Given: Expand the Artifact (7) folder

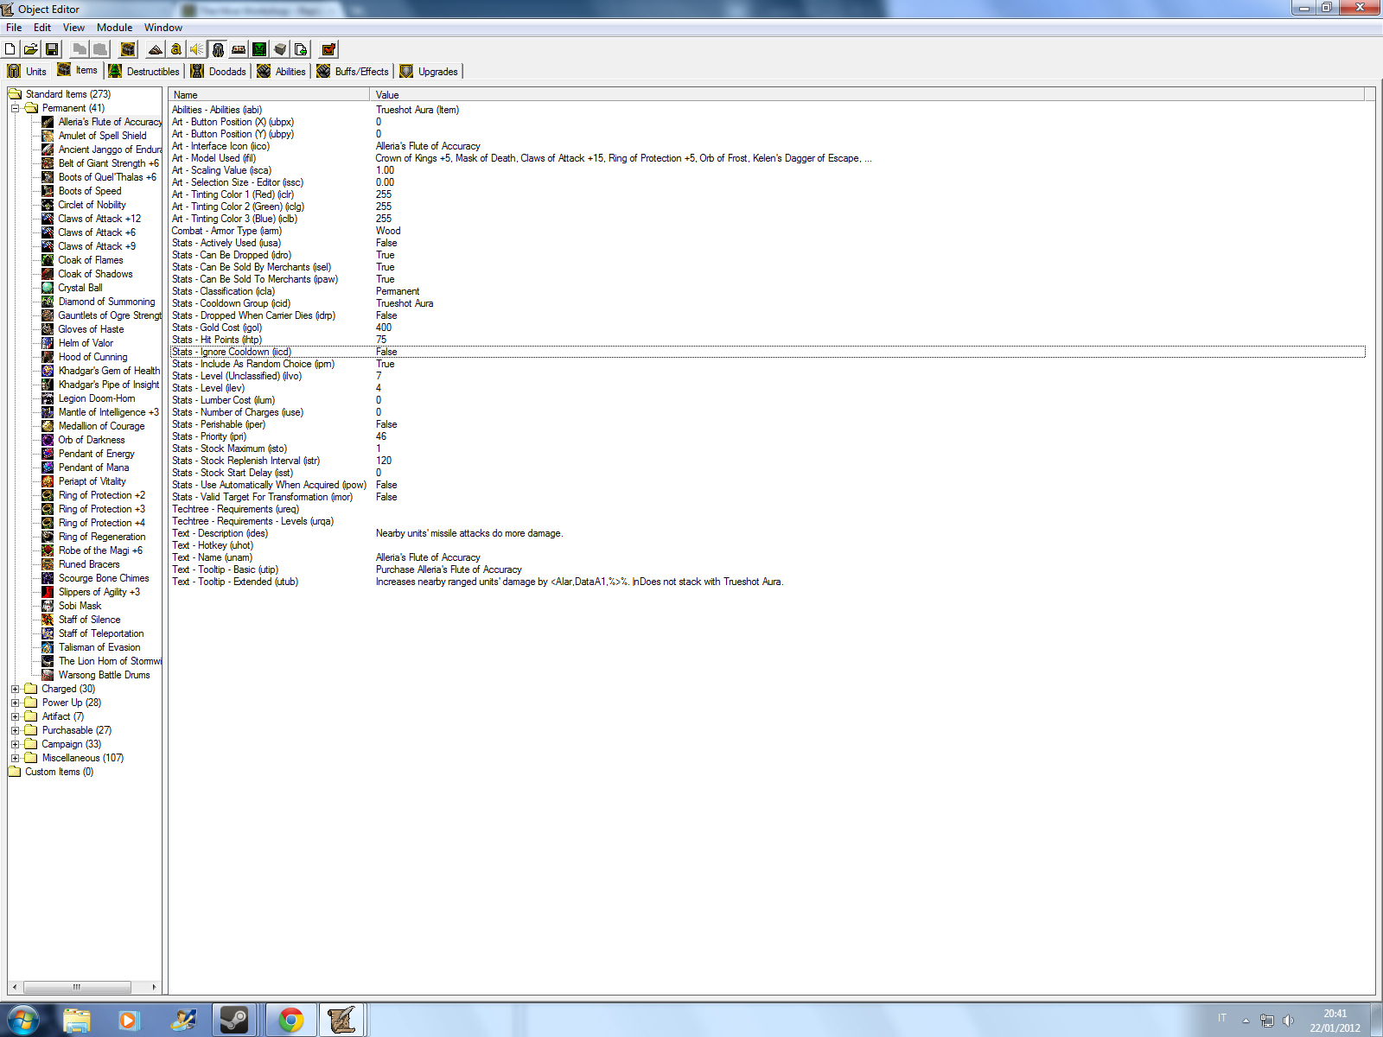Looking at the screenshot, I should click(15, 716).
